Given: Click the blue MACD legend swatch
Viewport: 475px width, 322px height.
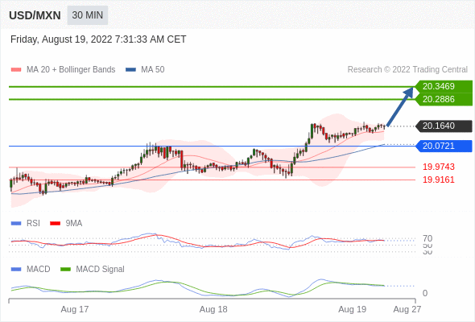Looking at the screenshot, I should coord(16,270).
